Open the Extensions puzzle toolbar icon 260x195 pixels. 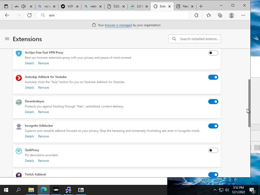click(196, 15)
